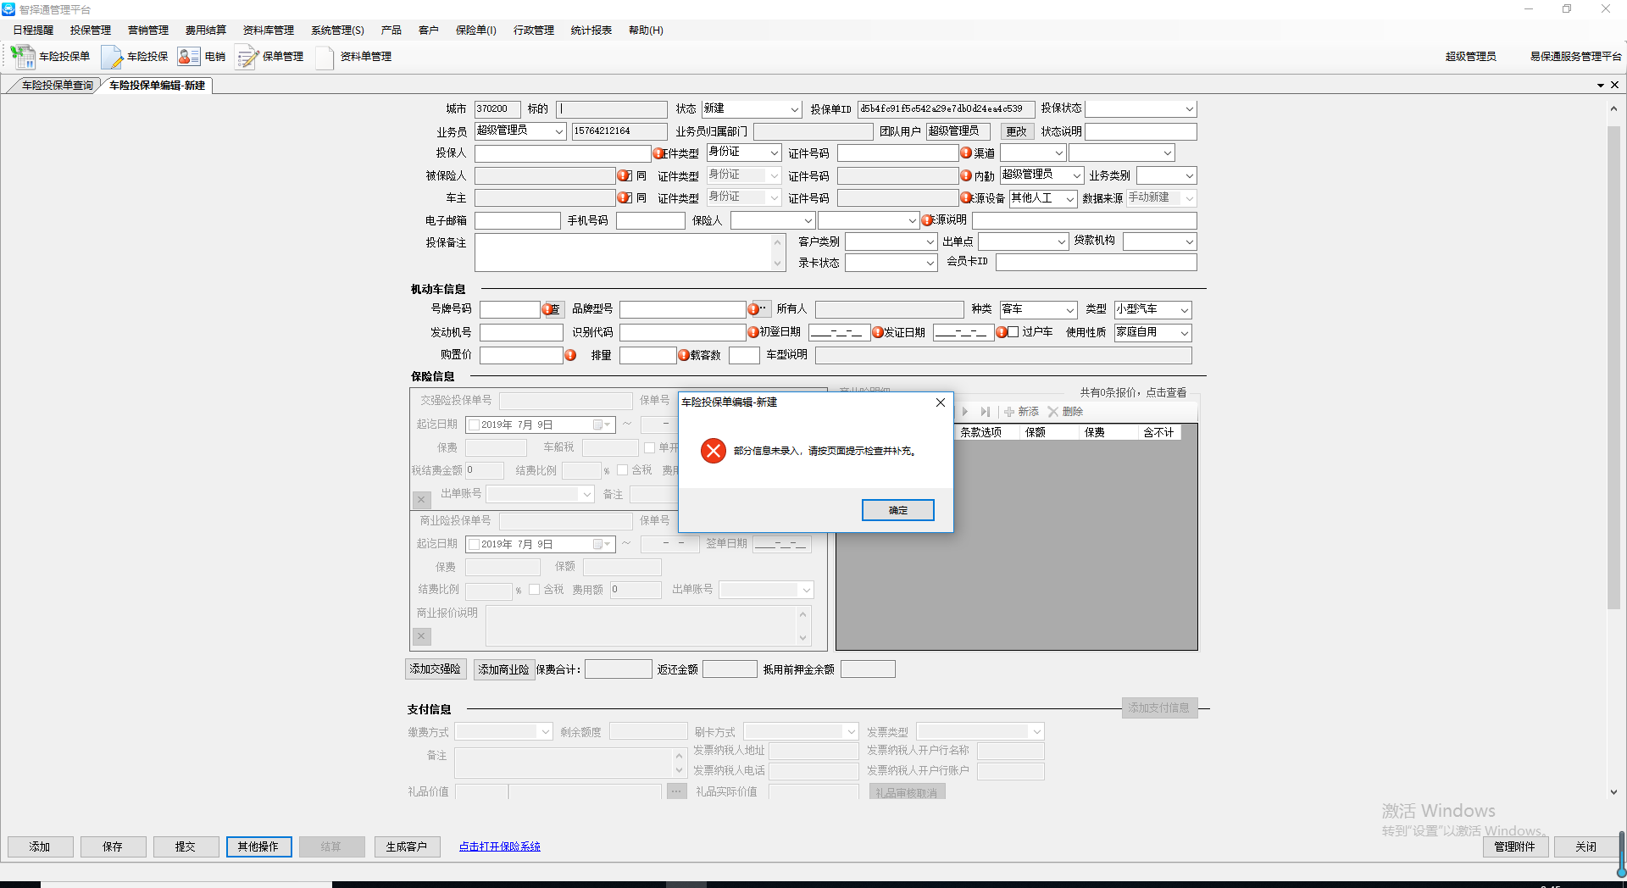Screen dimensions: 1627x888
Task: Click the last-record navigation arrow icon
Action: click(985, 412)
